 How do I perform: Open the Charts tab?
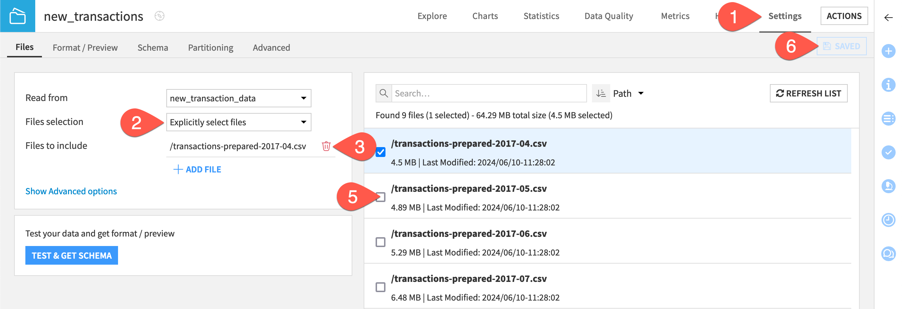click(x=485, y=16)
